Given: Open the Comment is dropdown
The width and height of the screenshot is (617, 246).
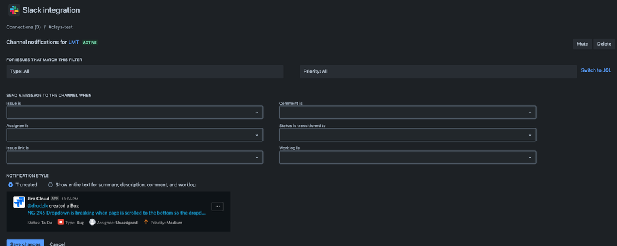Looking at the screenshot, I should tap(408, 112).
